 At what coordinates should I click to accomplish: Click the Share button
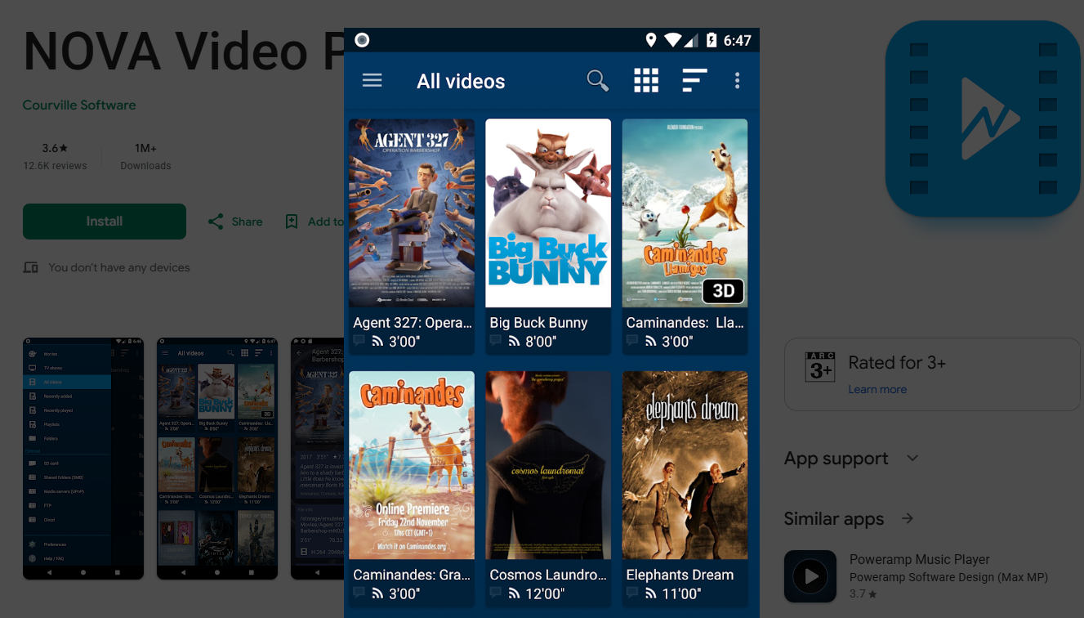pyautogui.click(x=235, y=222)
